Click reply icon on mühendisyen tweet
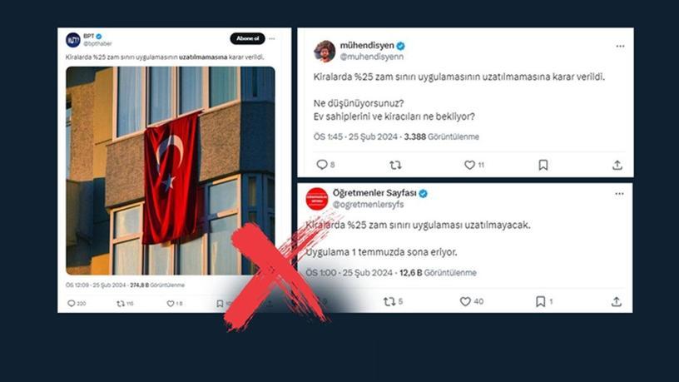This screenshot has width=679, height=382. pos(322,165)
